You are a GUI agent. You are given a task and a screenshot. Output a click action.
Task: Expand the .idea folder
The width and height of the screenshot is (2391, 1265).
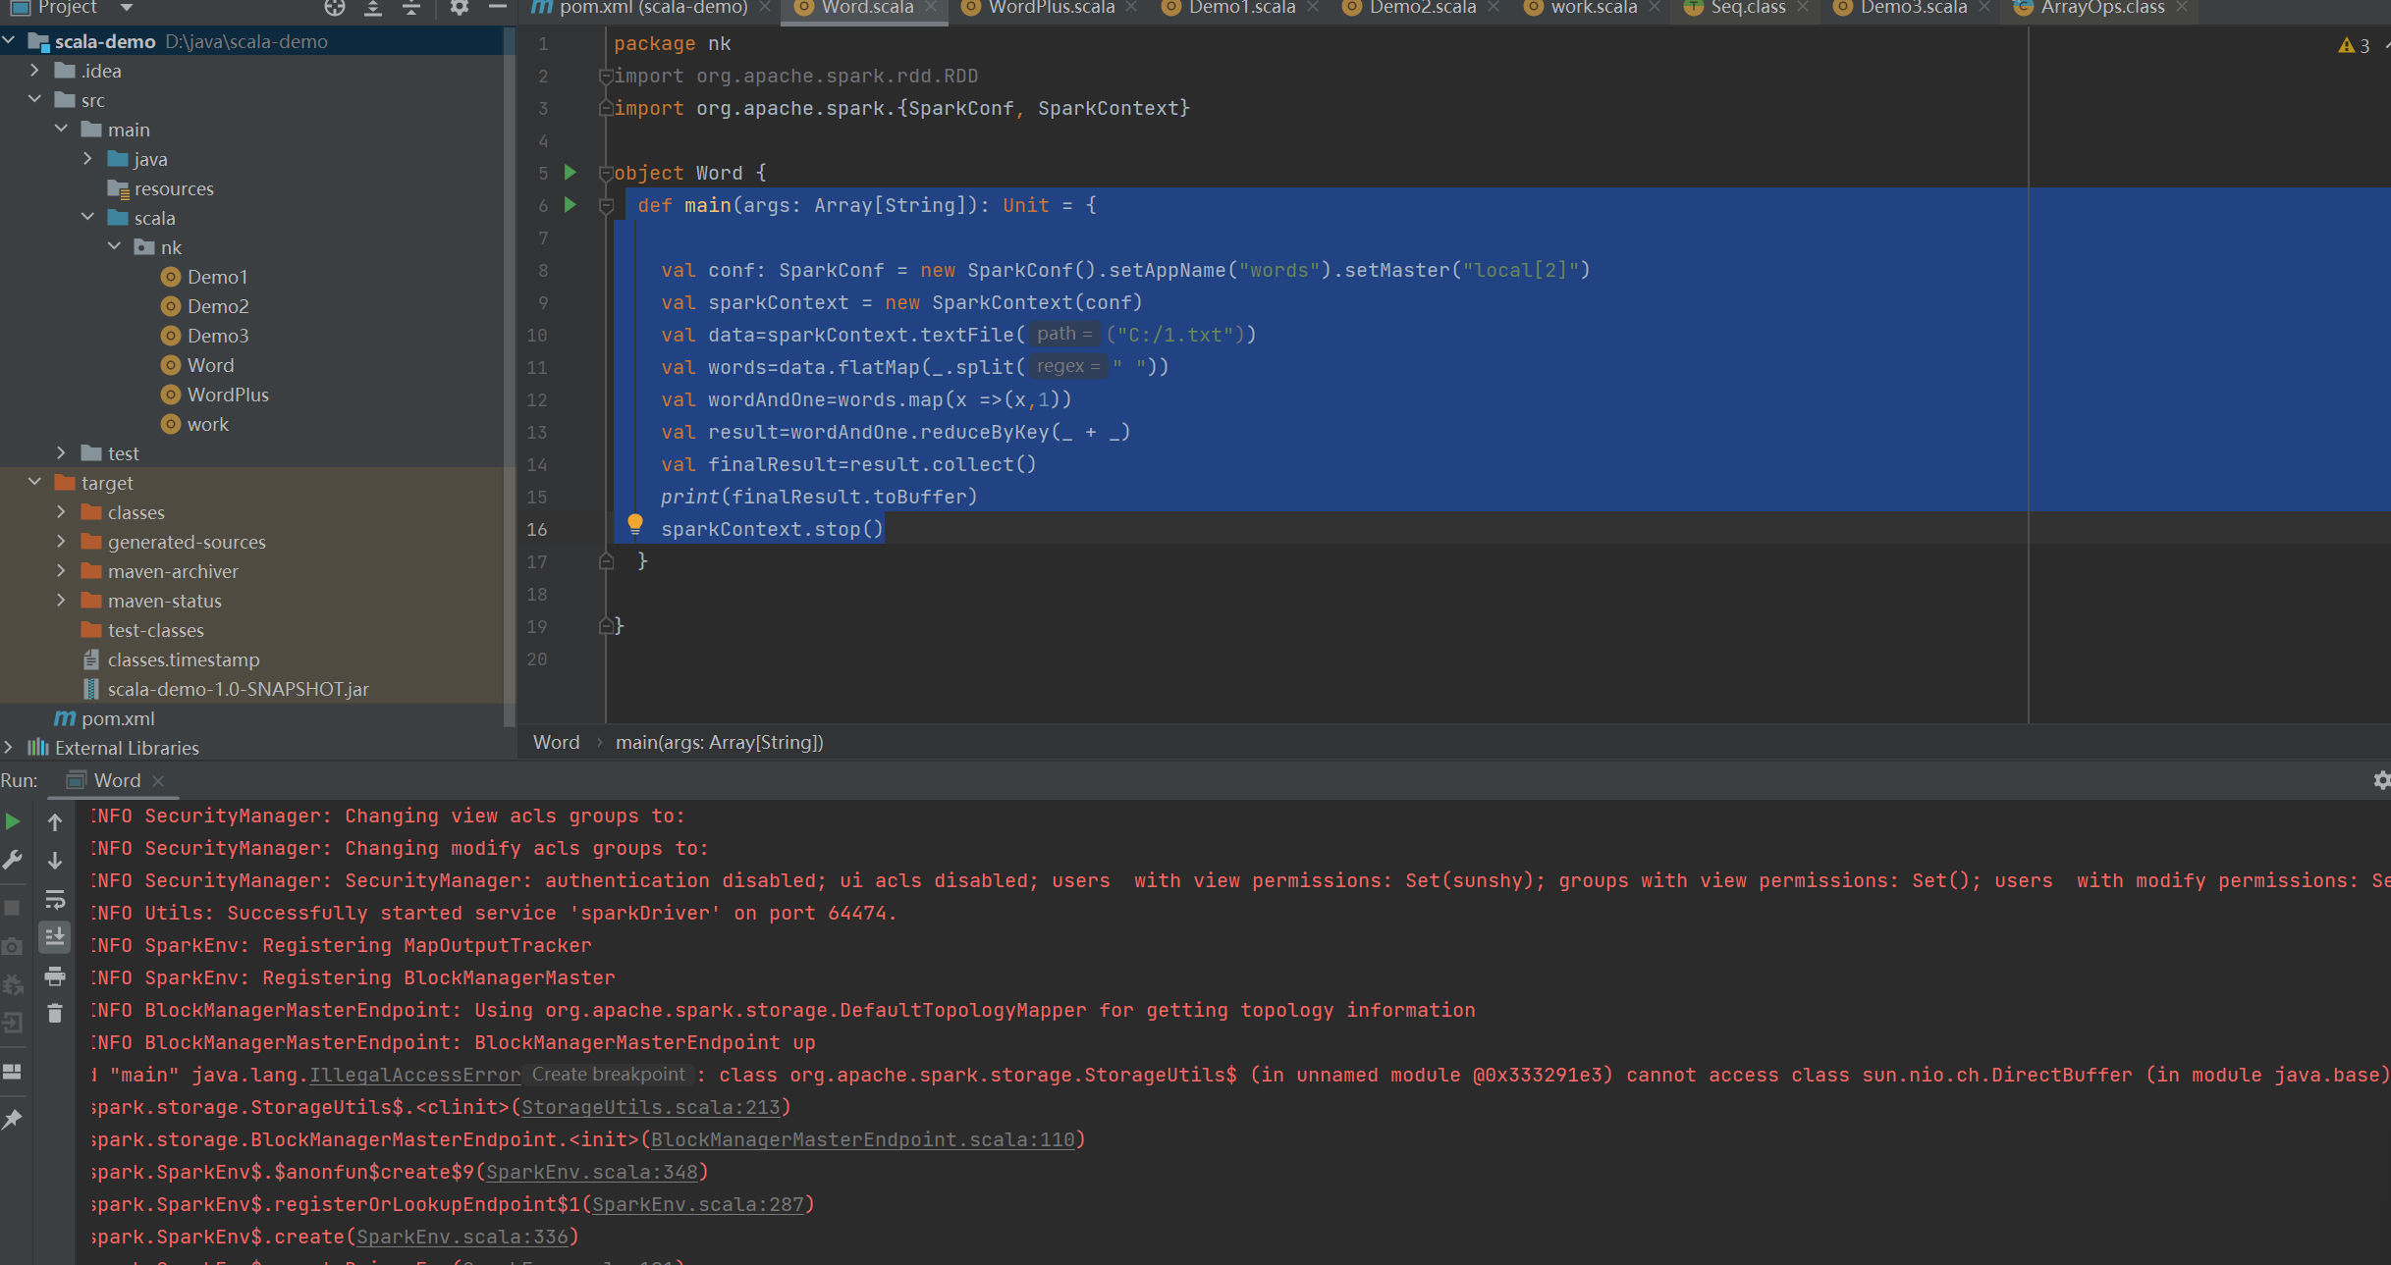coord(35,71)
